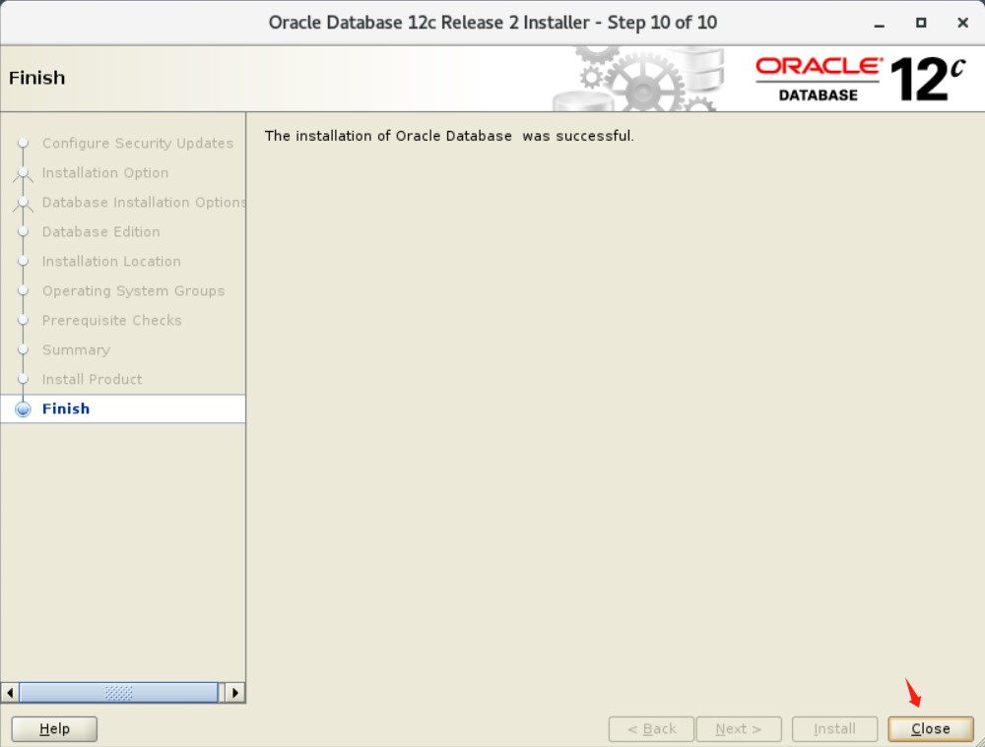Maximize the Oracle installer window
Viewport: 985px width, 747px height.
pyautogui.click(x=921, y=23)
